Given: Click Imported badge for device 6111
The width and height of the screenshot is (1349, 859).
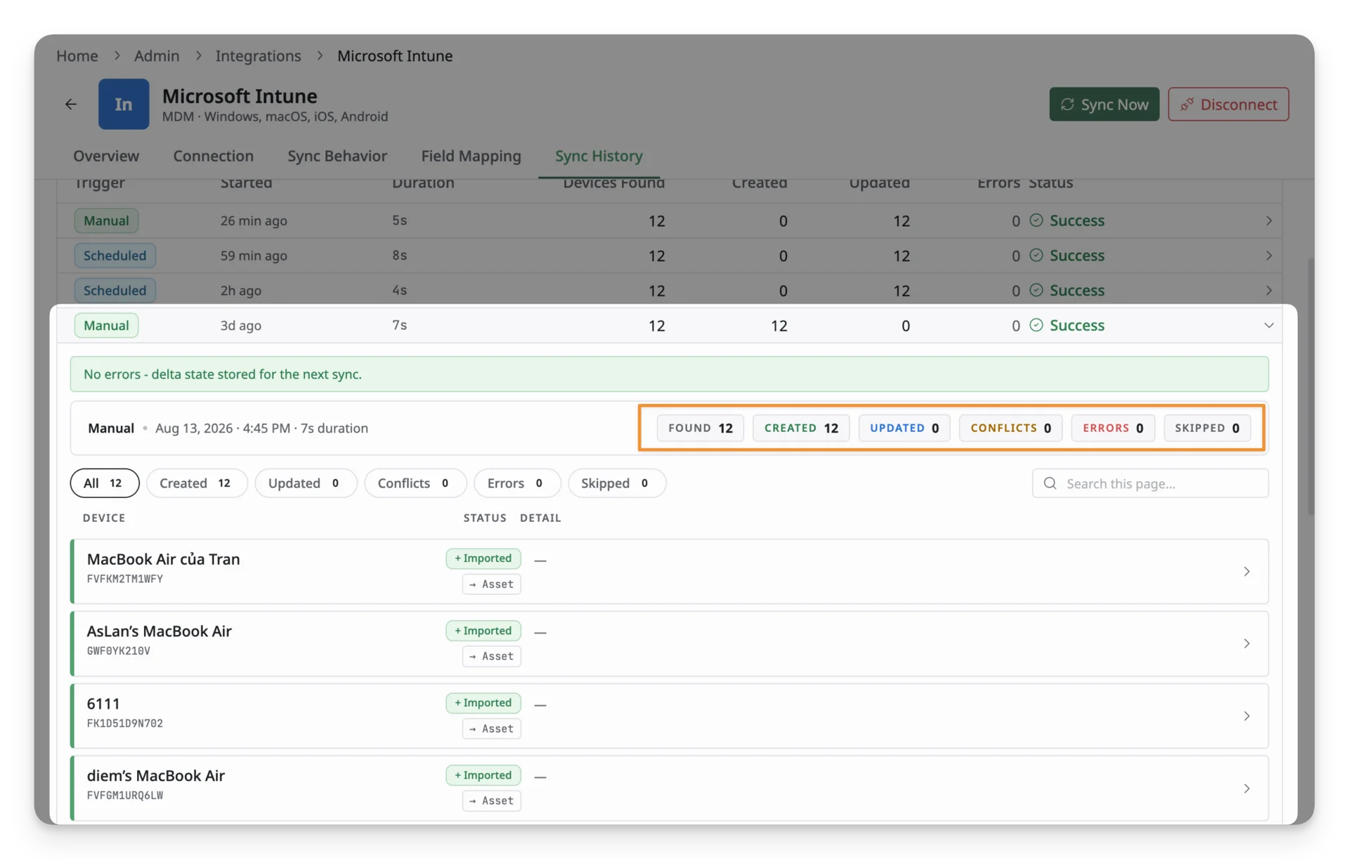Looking at the screenshot, I should click(x=483, y=702).
